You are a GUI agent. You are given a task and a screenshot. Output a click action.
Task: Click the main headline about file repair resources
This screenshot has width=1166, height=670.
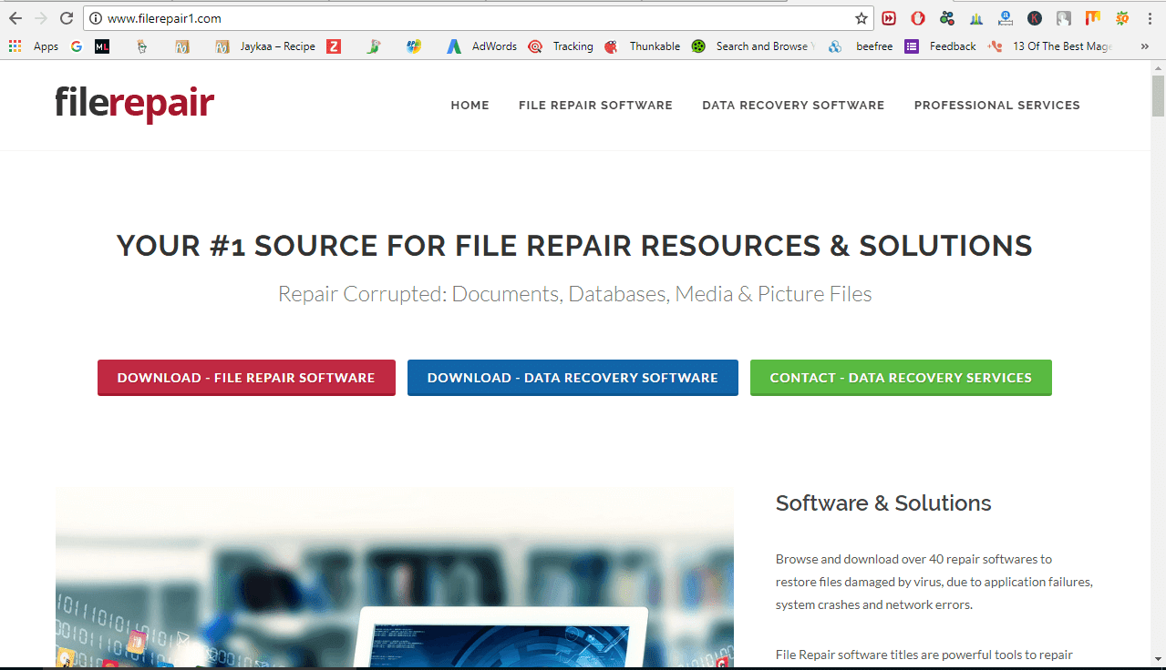coord(574,246)
